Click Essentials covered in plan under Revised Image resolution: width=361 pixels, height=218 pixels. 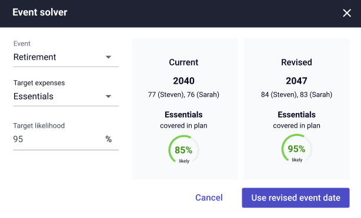(x=296, y=120)
